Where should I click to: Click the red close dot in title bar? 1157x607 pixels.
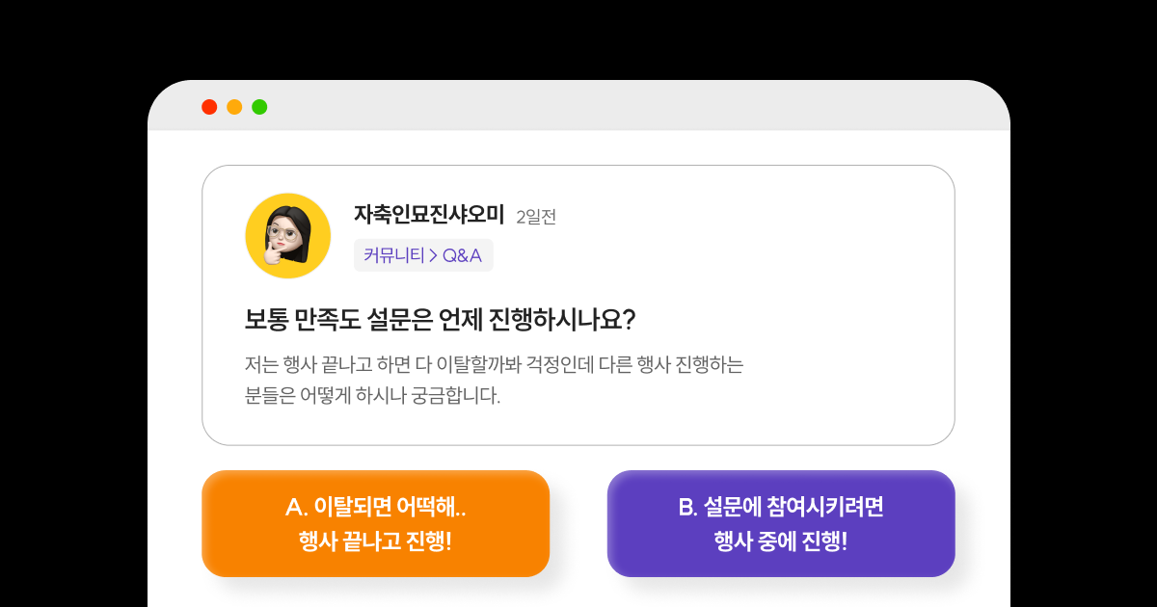pos(209,107)
